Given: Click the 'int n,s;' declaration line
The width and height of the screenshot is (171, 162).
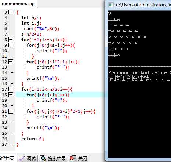Looking at the screenshot, I should [x=31, y=18].
